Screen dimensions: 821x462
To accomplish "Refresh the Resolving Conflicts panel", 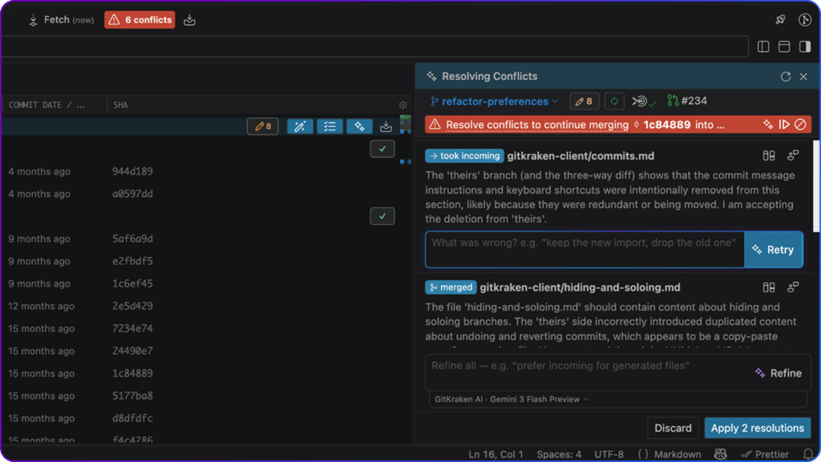I will tap(786, 76).
